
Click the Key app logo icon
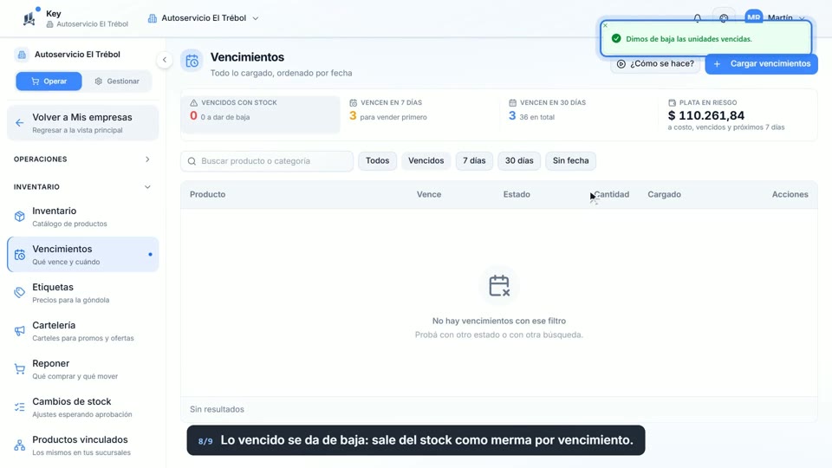(29, 19)
